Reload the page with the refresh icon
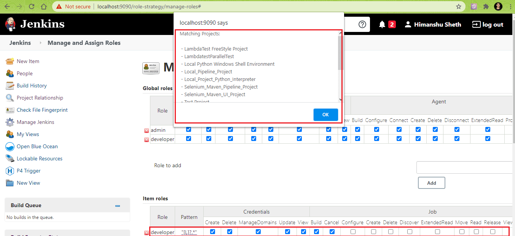This screenshot has width=515, height=236. pos(32,6)
